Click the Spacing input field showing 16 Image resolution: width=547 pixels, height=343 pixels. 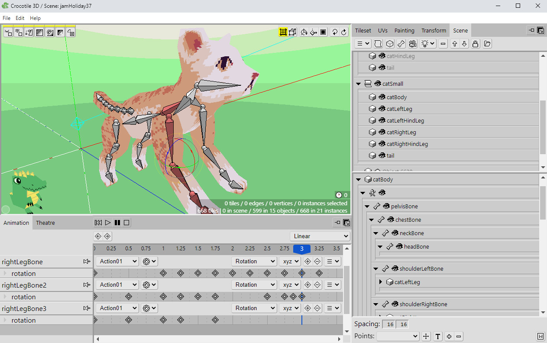click(388, 324)
